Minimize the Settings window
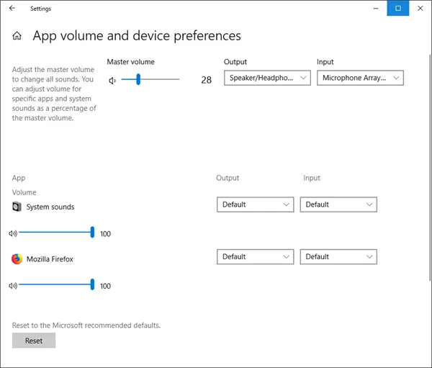Viewport: 432px width, 368px height. [376, 8]
